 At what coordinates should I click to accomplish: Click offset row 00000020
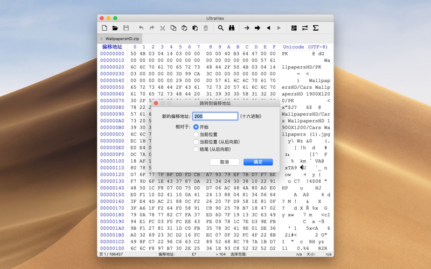pos(112,67)
